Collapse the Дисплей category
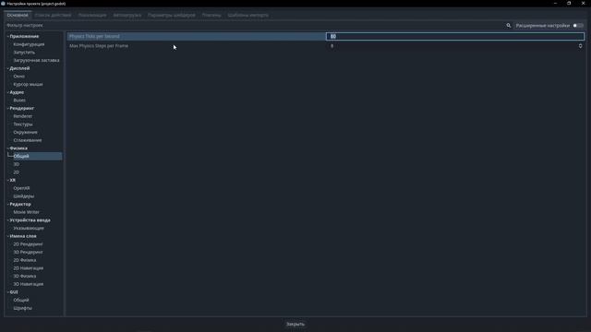The height and width of the screenshot is (332, 591). coord(8,68)
